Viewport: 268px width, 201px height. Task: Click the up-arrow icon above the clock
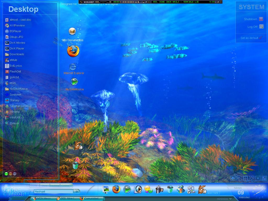233,178
